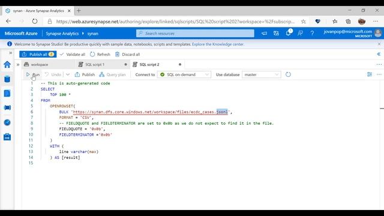Screen dimensions: 384x216
Task: Open the Develop hub icon
Action: (7, 94)
